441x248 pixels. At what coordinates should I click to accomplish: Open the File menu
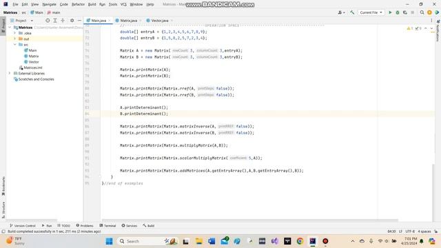(15, 4)
